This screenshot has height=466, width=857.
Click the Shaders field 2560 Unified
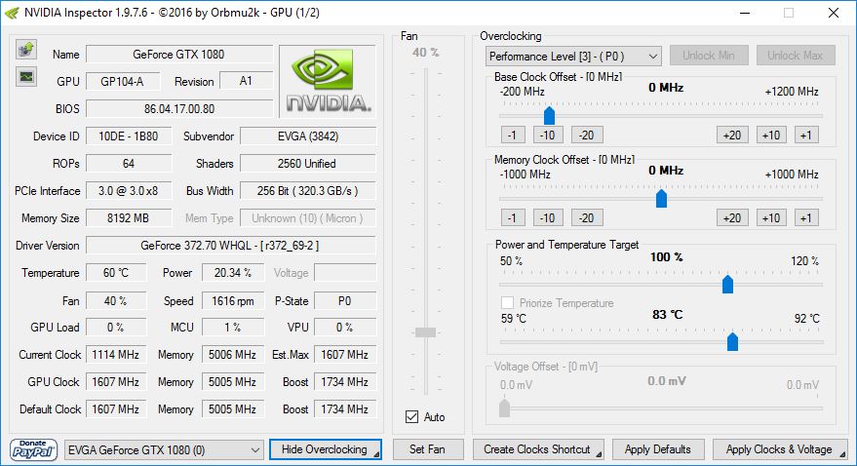click(x=308, y=164)
